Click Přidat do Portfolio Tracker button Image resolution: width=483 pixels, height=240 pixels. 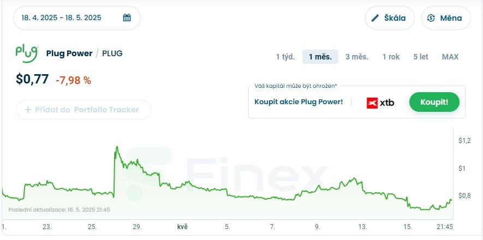pyautogui.click(x=83, y=110)
